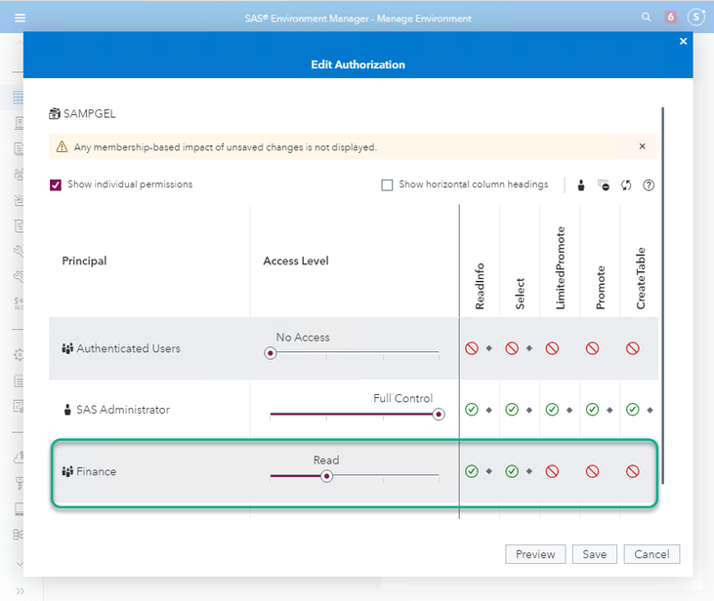Viewport: 714px width, 601px height.
Task: Click the Access Level column header
Action: [x=296, y=260]
